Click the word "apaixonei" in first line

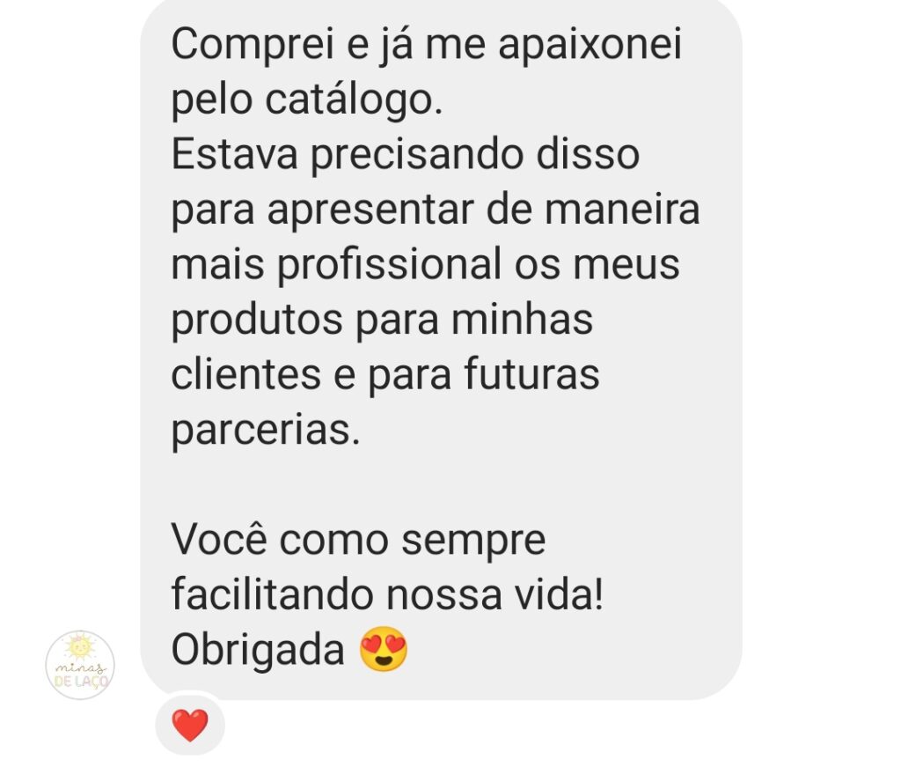pyautogui.click(x=590, y=44)
